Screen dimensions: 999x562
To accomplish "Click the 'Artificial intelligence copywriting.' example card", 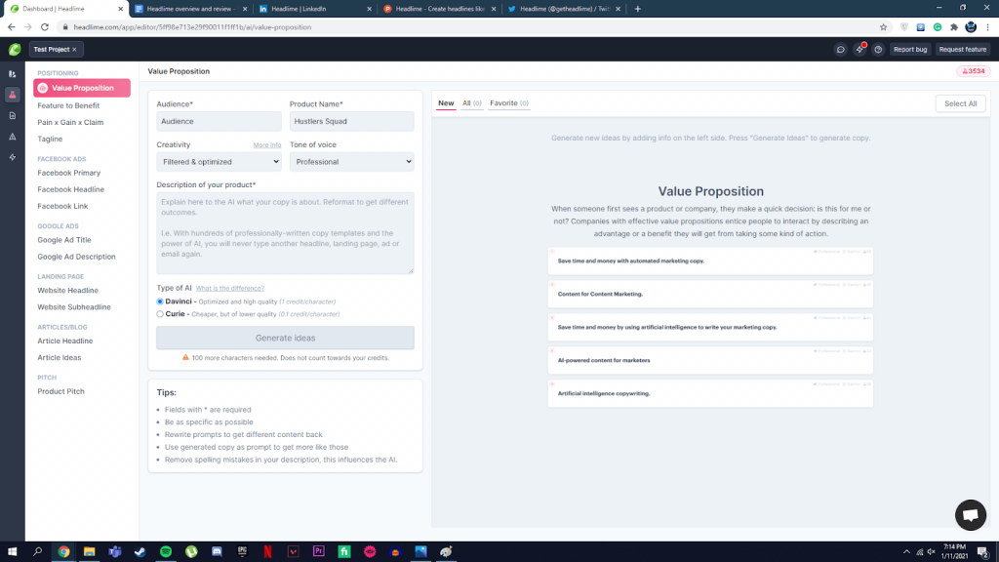I will (710, 393).
